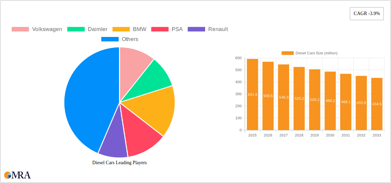Click the green Daimler legend swatch
The image size is (391, 183).
pyautogui.click(x=76, y=29)
